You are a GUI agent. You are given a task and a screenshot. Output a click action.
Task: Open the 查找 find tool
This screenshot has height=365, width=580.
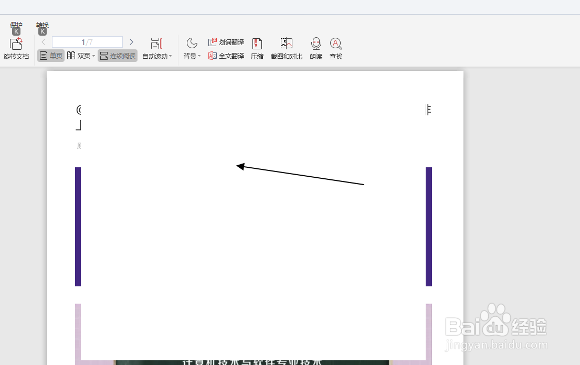(335, 49)
